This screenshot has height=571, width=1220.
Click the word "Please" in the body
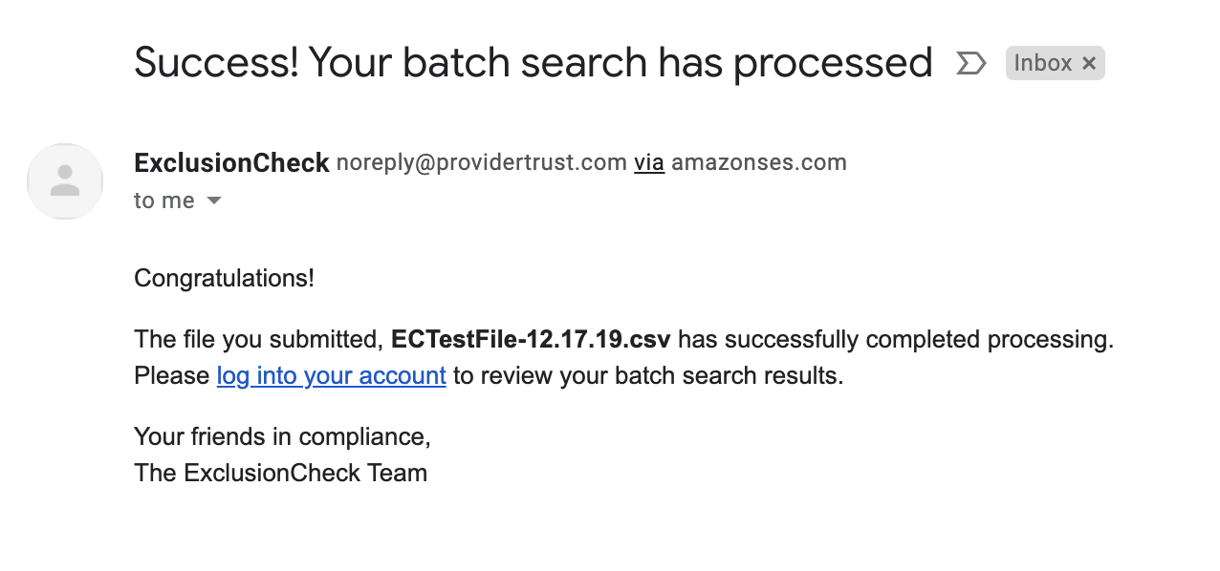click(172, 376)
